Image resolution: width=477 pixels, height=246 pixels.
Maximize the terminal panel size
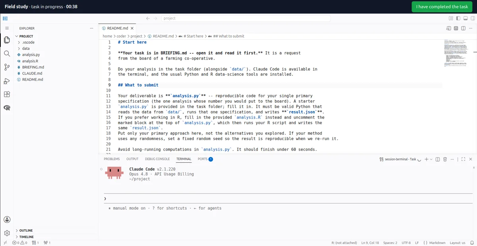pyautogui.click(x=463, y=159)
